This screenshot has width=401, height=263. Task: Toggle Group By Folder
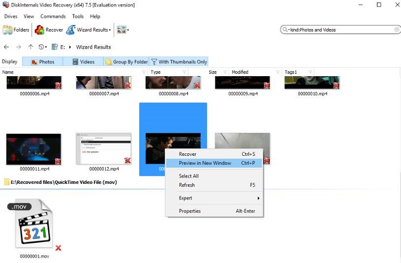[x=127, y=62]
